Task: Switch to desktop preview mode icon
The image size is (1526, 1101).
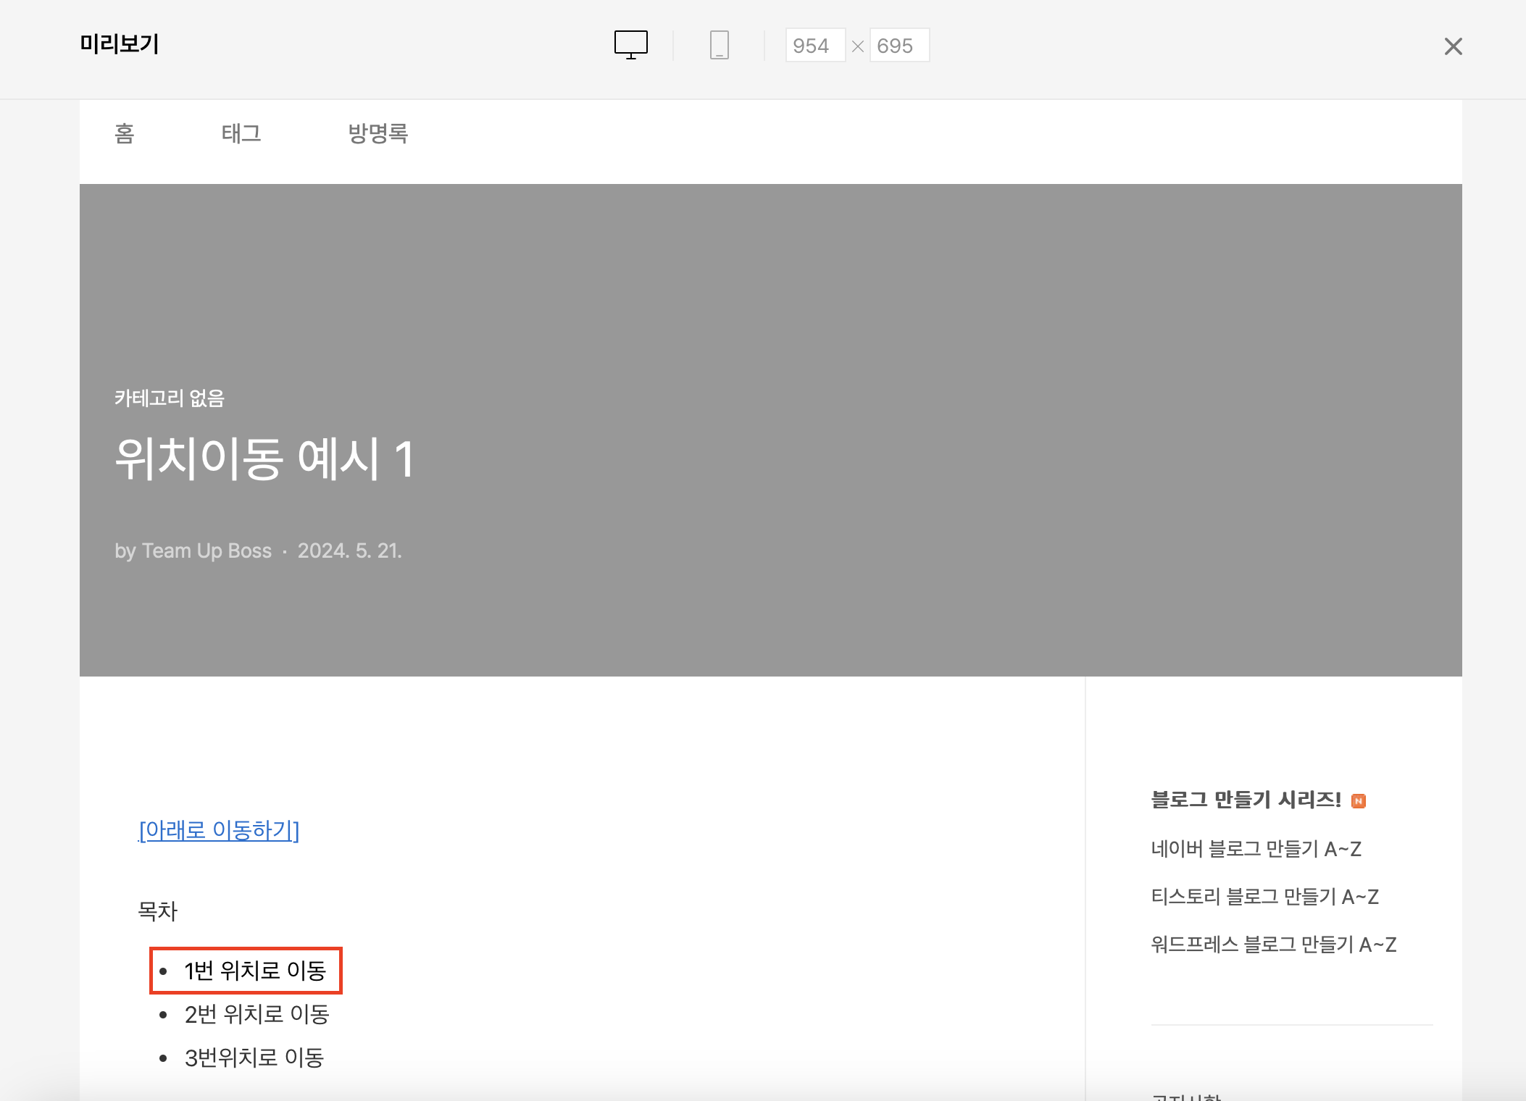Action: coord(630,45)
